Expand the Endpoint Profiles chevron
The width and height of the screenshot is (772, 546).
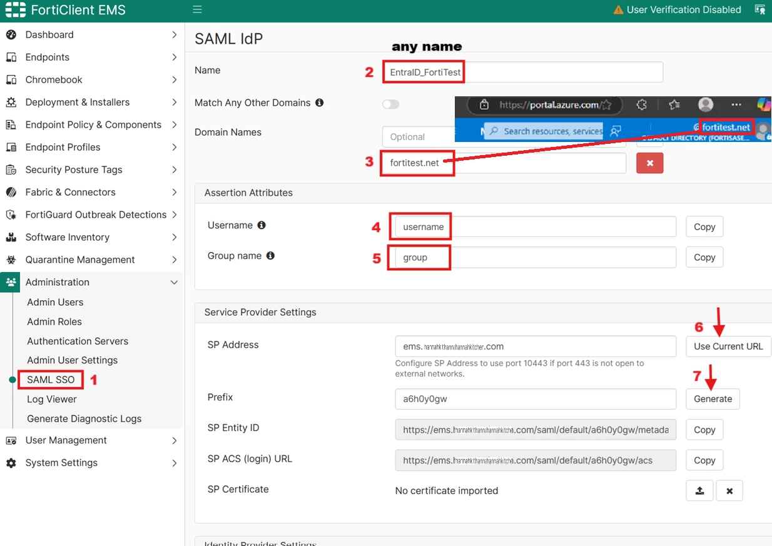174,148
